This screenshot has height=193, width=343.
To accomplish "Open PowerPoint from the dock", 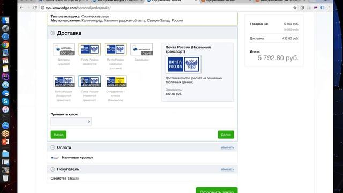I will click(5, 142).
